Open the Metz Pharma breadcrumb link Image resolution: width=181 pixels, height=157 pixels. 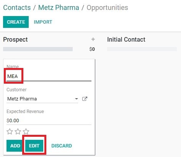tap(59, 8)
